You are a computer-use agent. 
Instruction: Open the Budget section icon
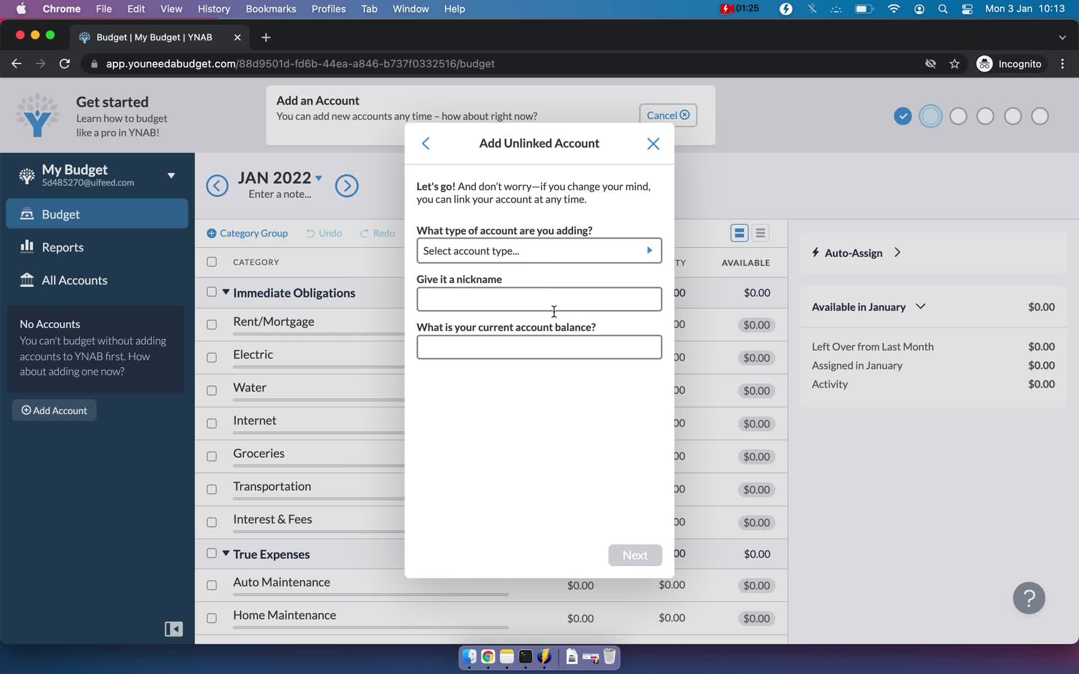(27, 213)
